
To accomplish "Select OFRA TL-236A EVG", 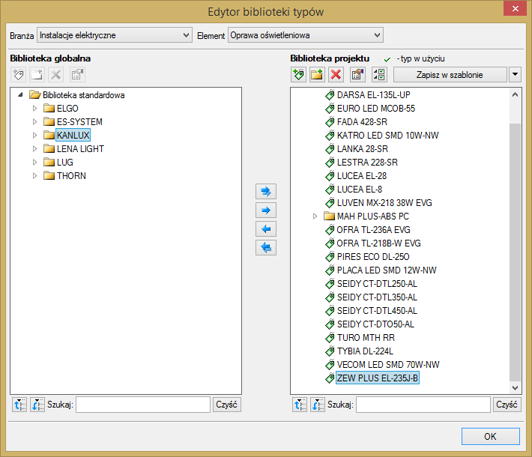I will point(373,230).
